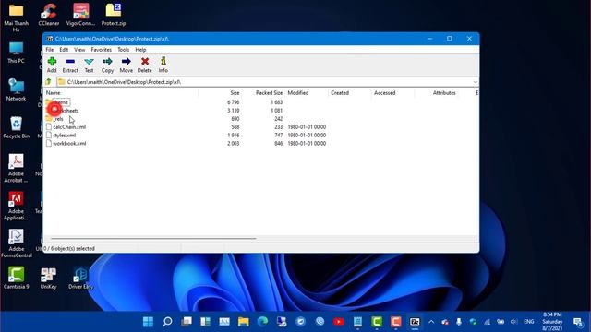Open the File menu
This screenshot has height=332, width=591.
coord(49,49)
